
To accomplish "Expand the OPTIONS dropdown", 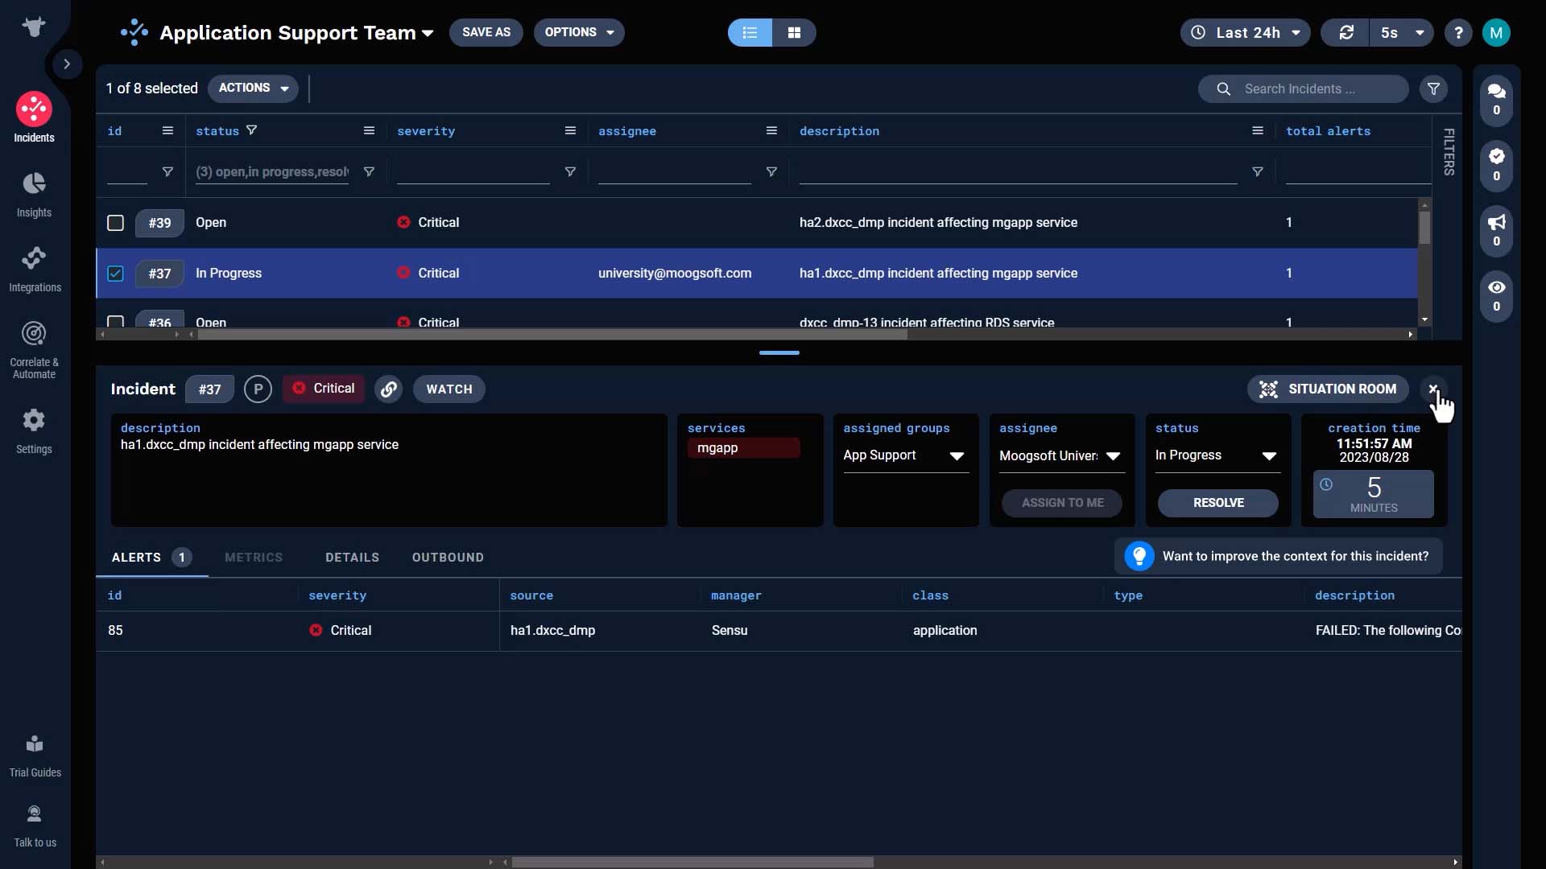I will [579, 32].
